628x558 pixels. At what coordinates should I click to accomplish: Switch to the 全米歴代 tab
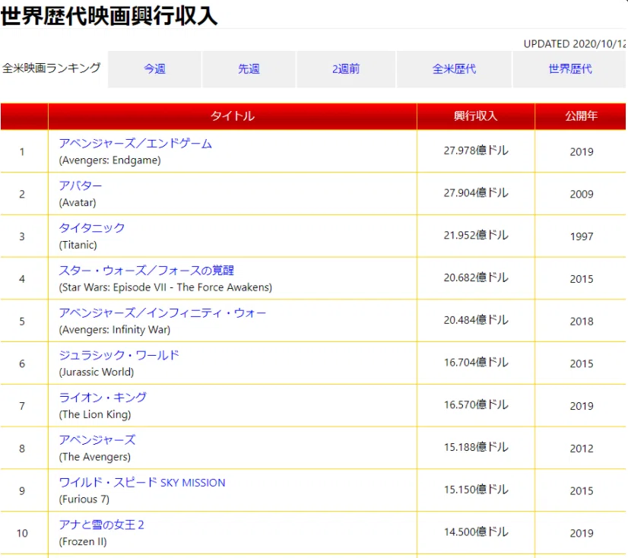pyautogui.click(x=454, y=69)
